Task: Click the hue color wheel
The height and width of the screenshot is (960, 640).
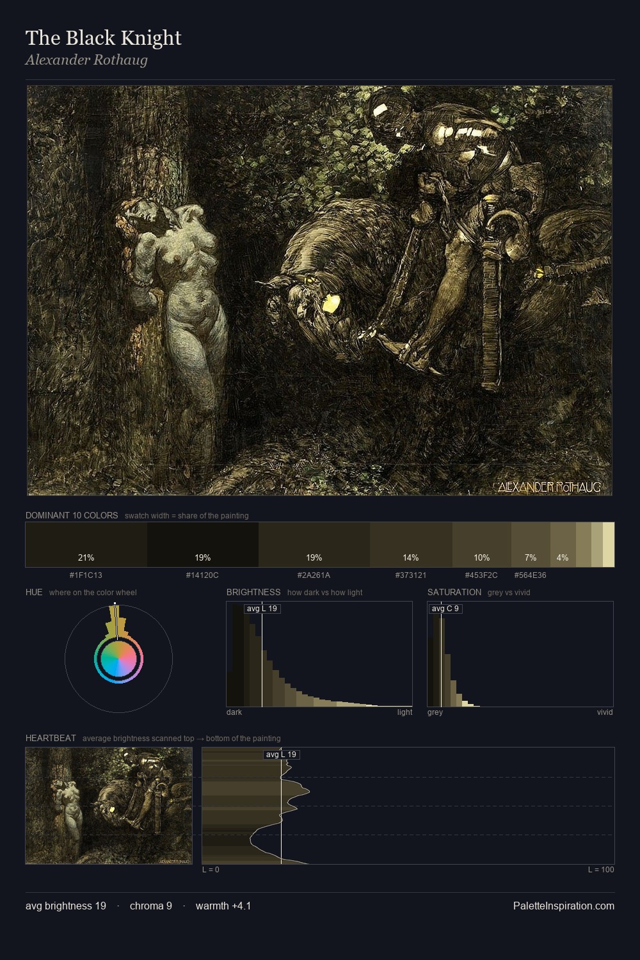Action: (118, 659)
